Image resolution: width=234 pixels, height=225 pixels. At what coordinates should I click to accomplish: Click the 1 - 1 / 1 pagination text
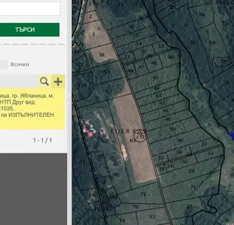pyautogui.click(x=42, y=141)
